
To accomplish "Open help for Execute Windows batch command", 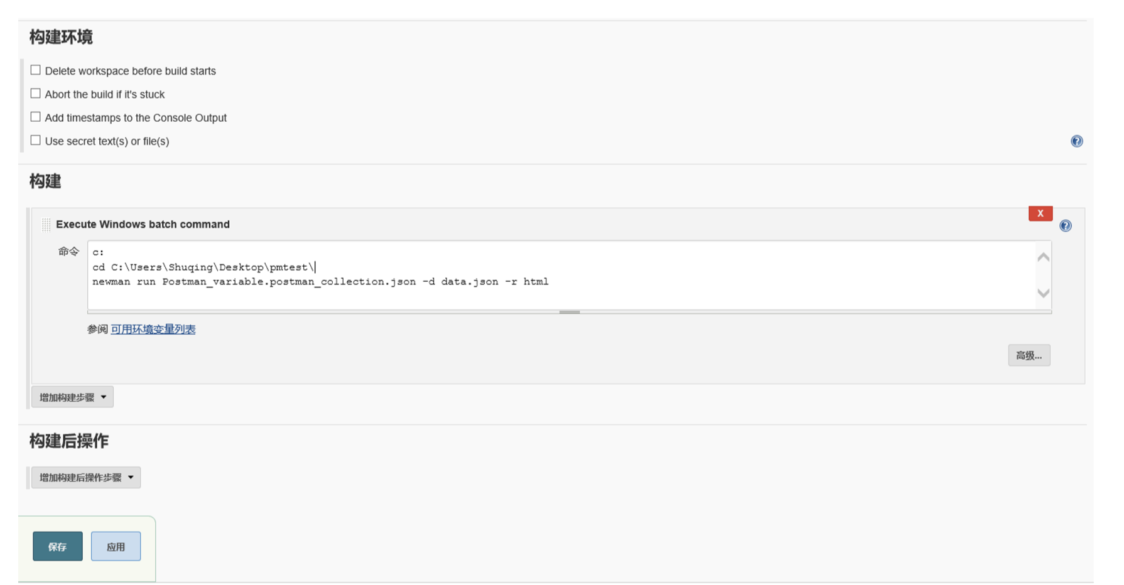I will [x=1065, y=226].
